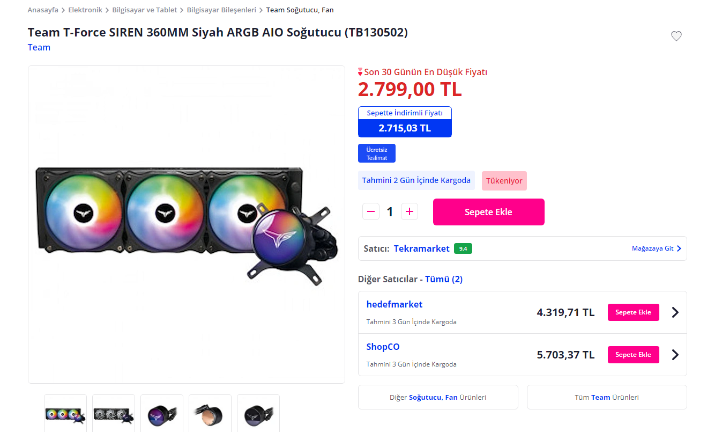
Task: Expand ShopCO seller offer arrow
Action: [675, 355]
